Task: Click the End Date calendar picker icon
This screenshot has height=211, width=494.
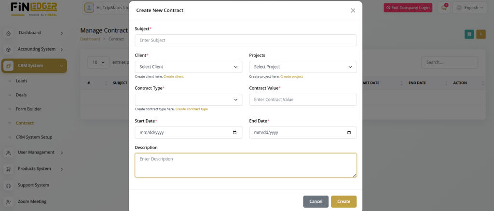Action: click(349, 133)
